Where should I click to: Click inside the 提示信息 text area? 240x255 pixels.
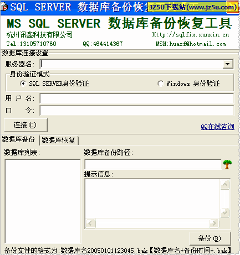(152, 199)
